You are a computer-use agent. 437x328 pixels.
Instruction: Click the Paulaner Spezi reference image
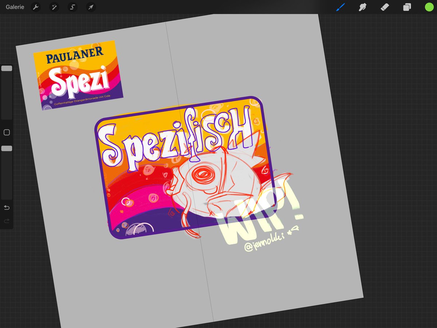coord(78,75)
